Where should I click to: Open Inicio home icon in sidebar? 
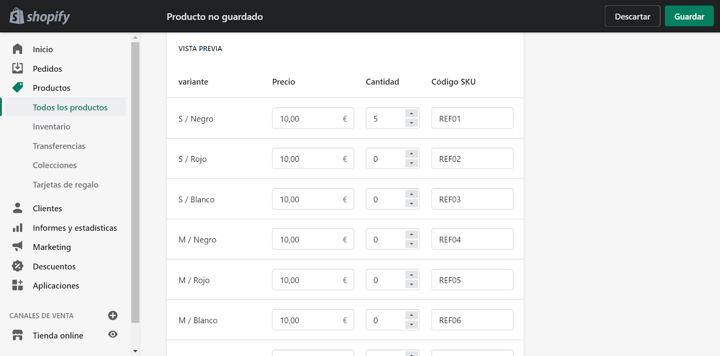(18, 49)
